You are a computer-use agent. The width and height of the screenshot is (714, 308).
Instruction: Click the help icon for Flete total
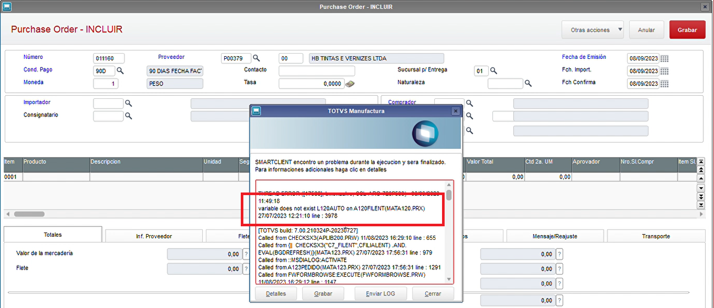[x=245, y=269]
